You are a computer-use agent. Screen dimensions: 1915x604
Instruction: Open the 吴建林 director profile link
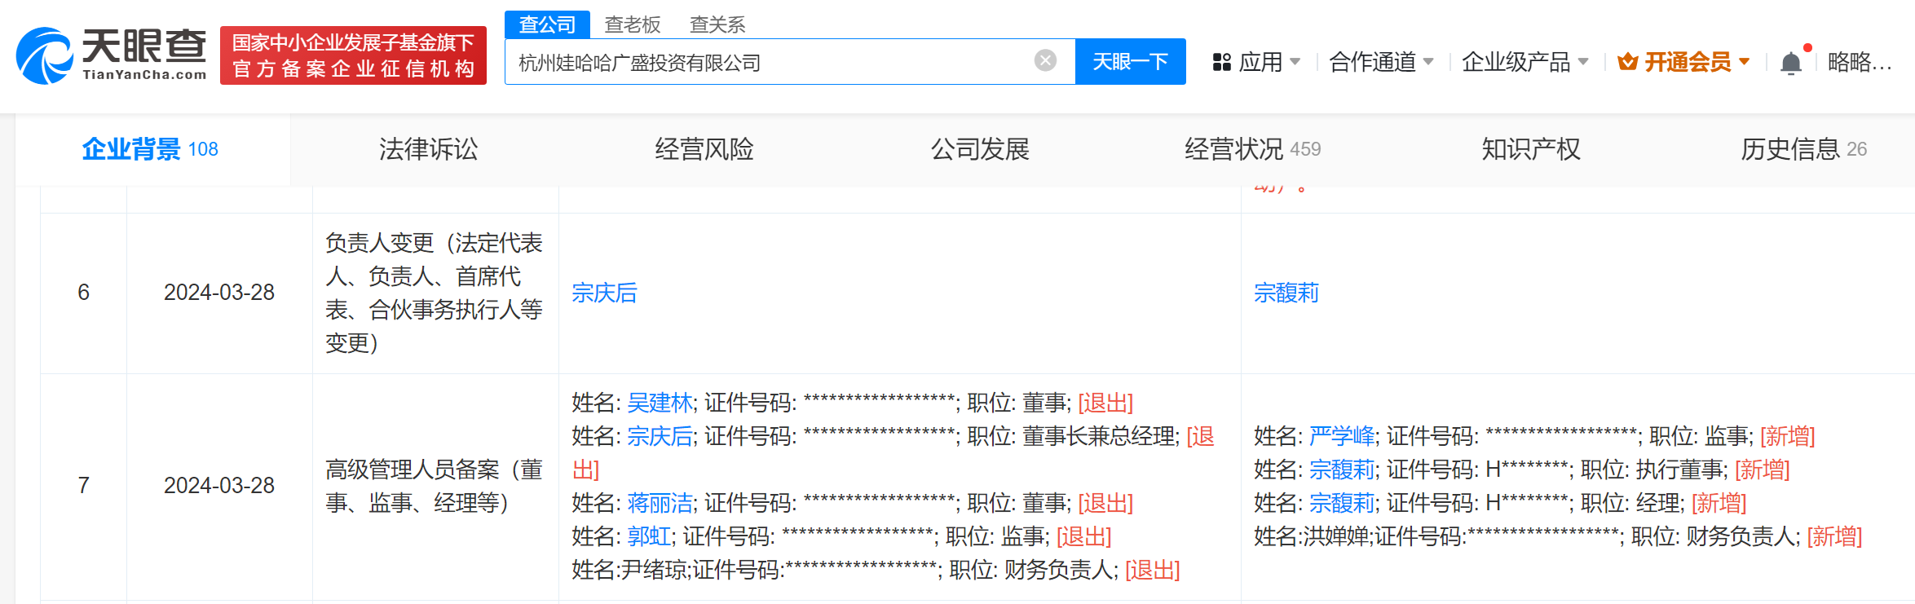[x=660, y=403]
